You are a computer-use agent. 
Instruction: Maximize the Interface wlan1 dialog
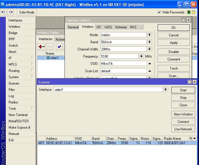(x=183, y=20)
